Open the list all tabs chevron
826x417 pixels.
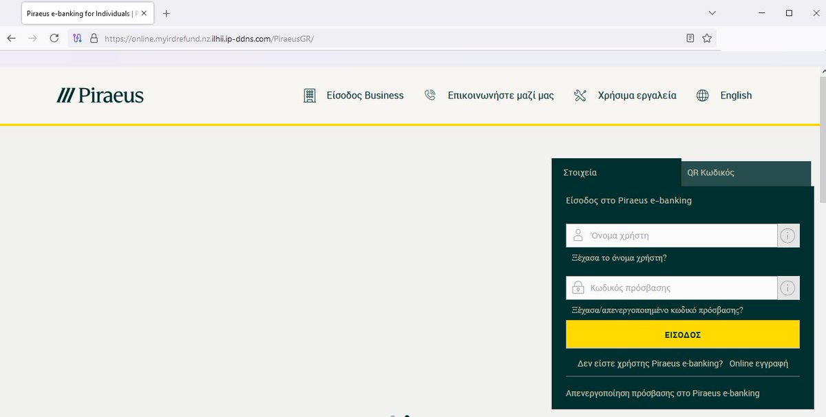712,13
